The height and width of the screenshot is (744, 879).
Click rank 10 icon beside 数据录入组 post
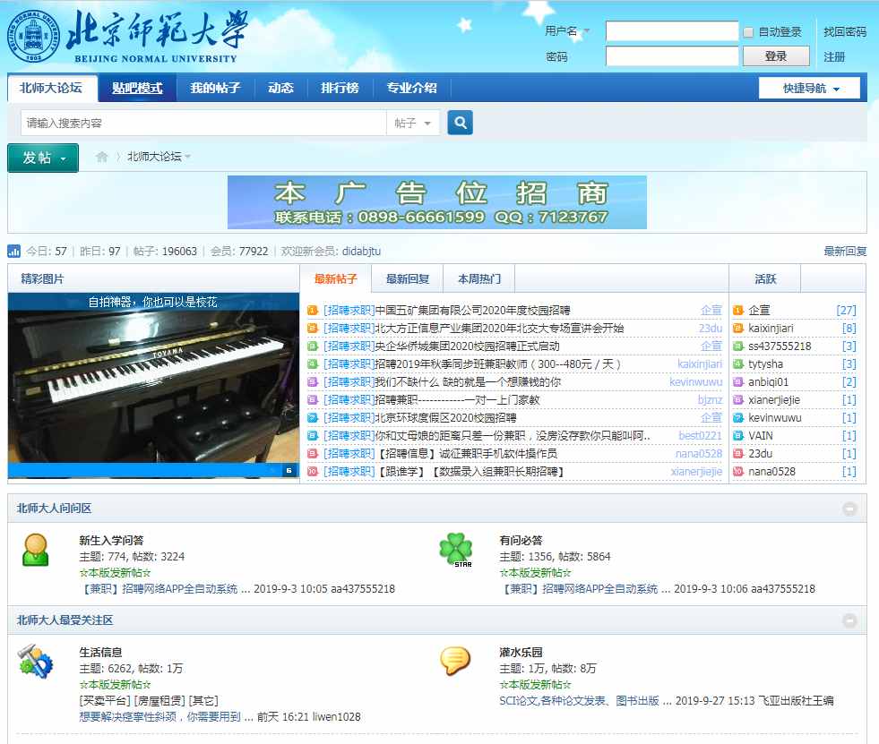[x=313, y=472]
